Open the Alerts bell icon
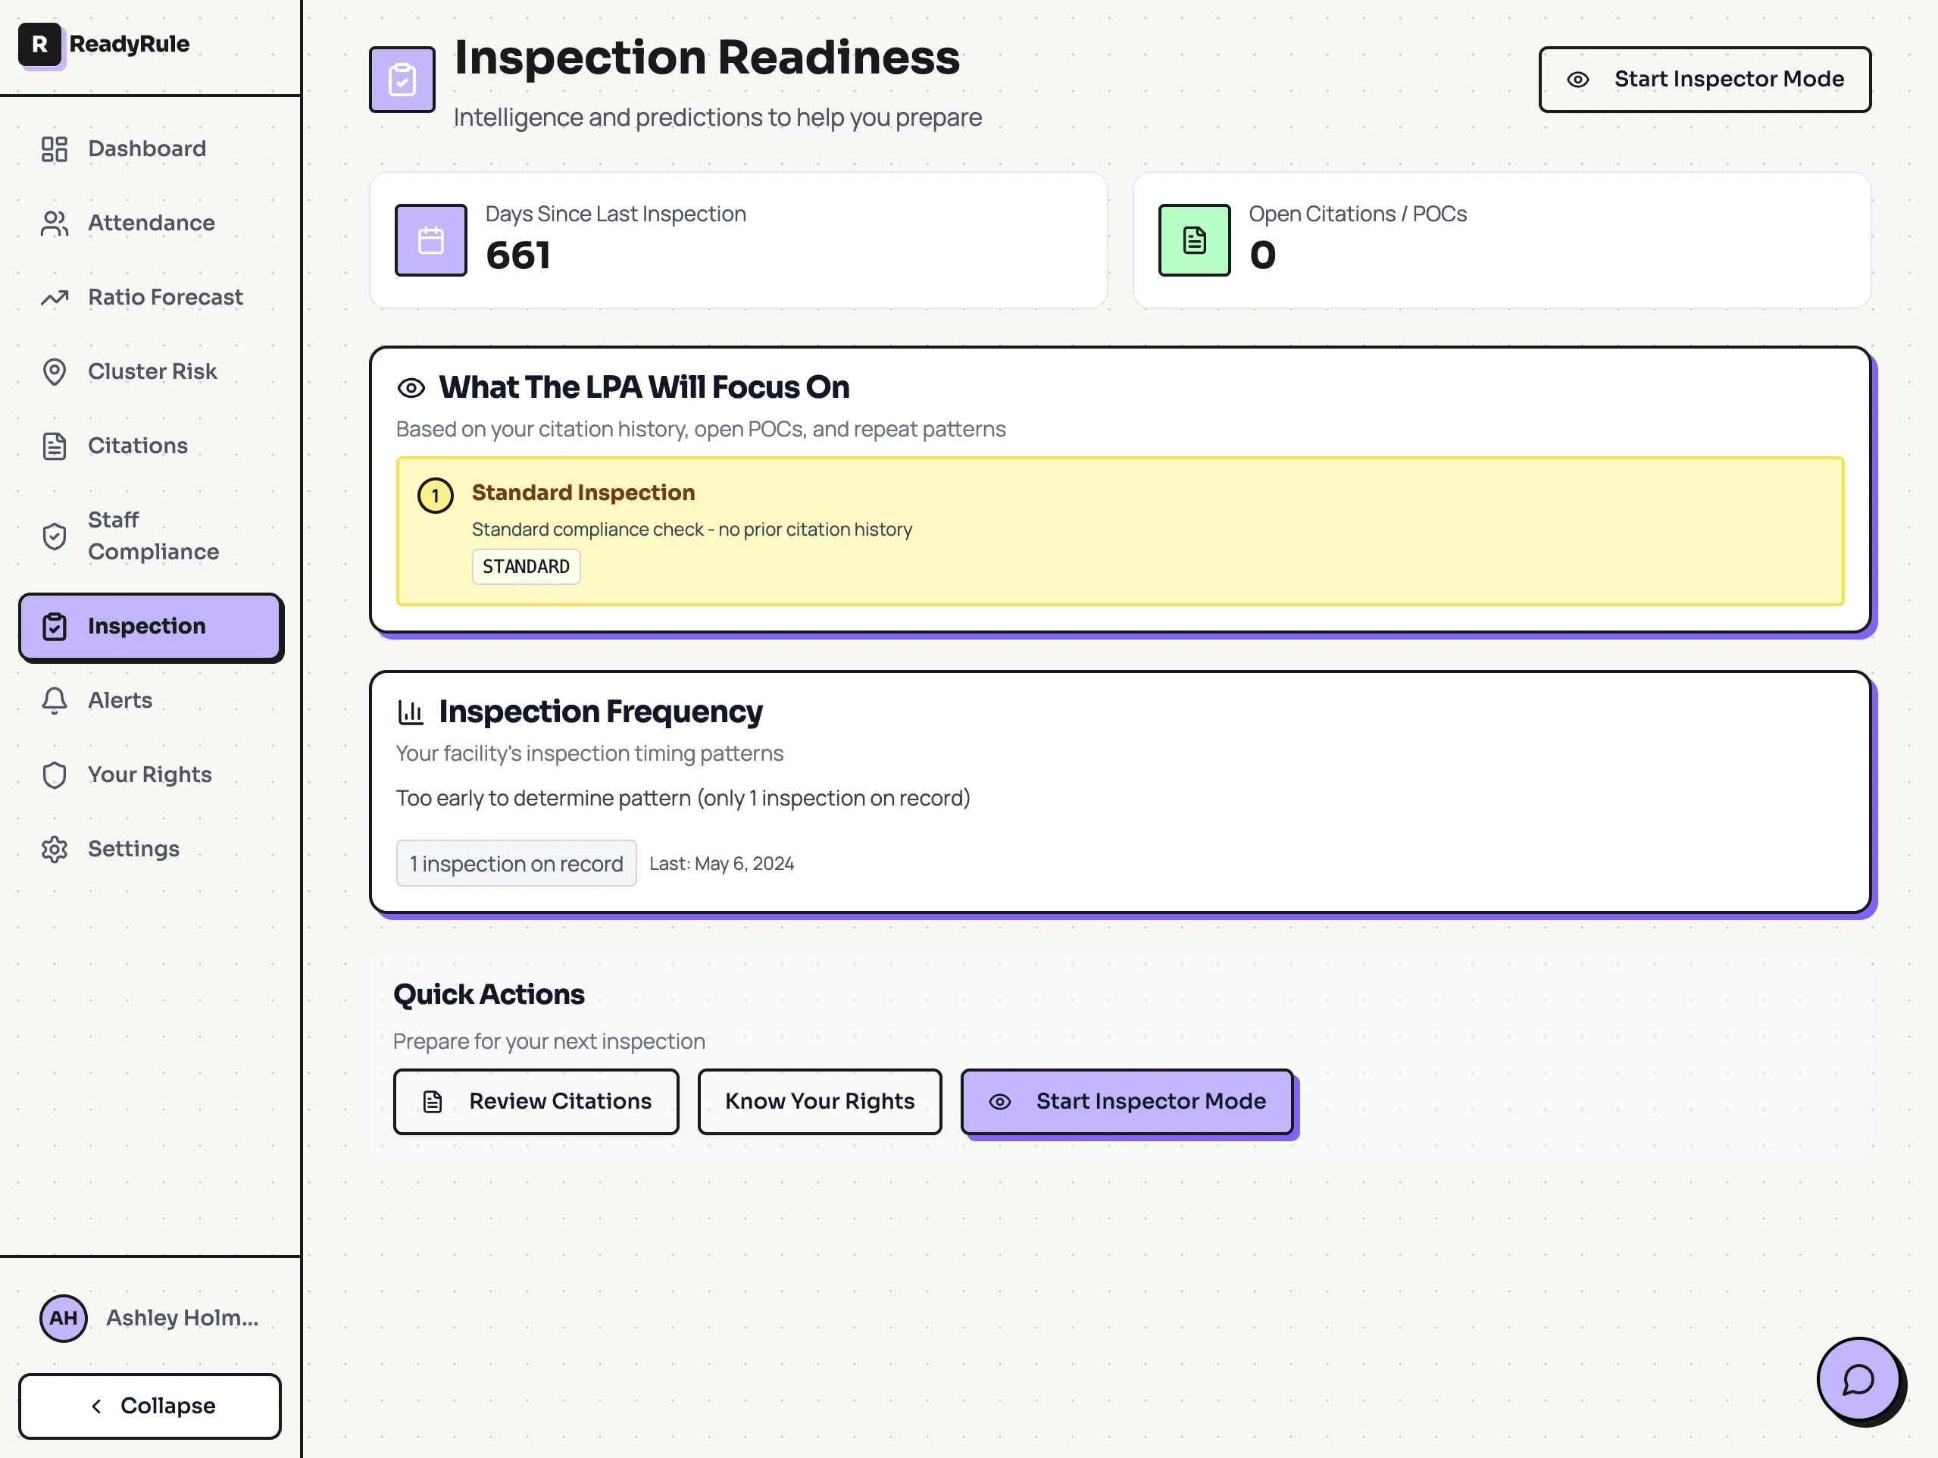 click(x=55, y=700)
